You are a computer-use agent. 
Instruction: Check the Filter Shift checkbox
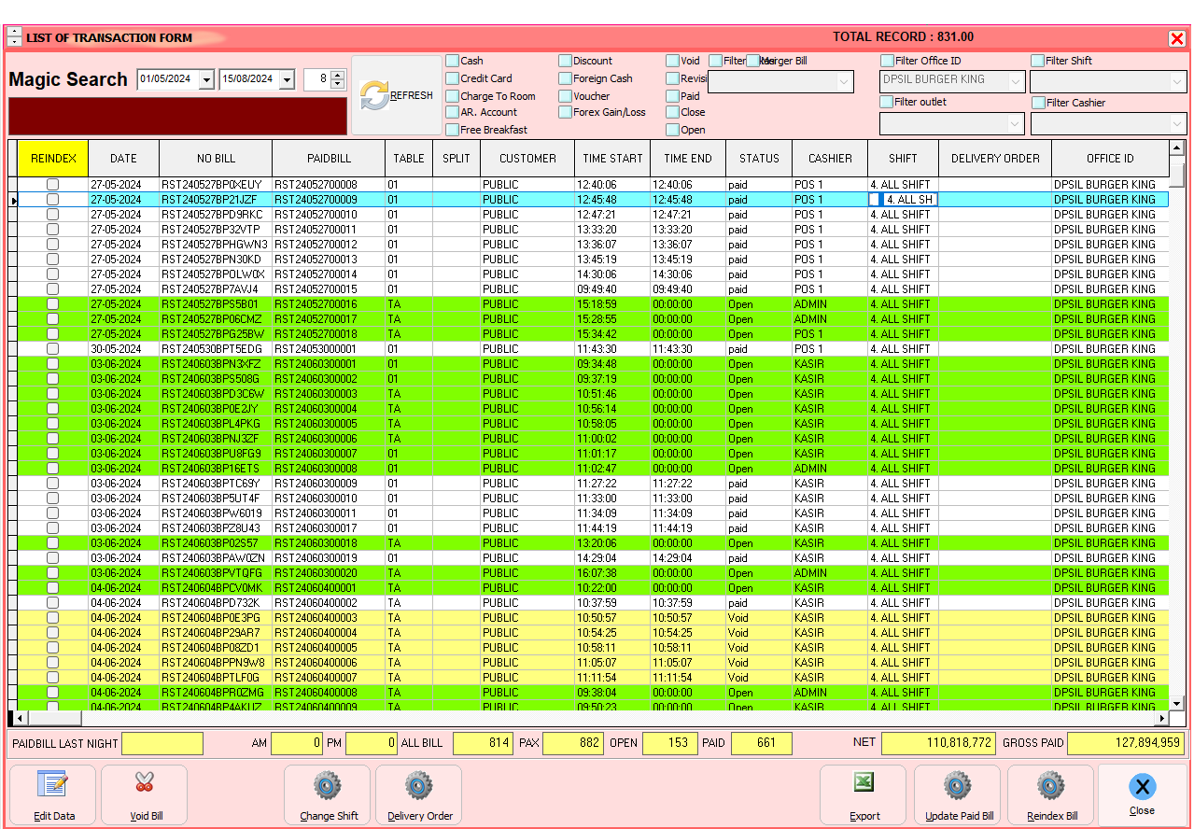coord(1037,61)
